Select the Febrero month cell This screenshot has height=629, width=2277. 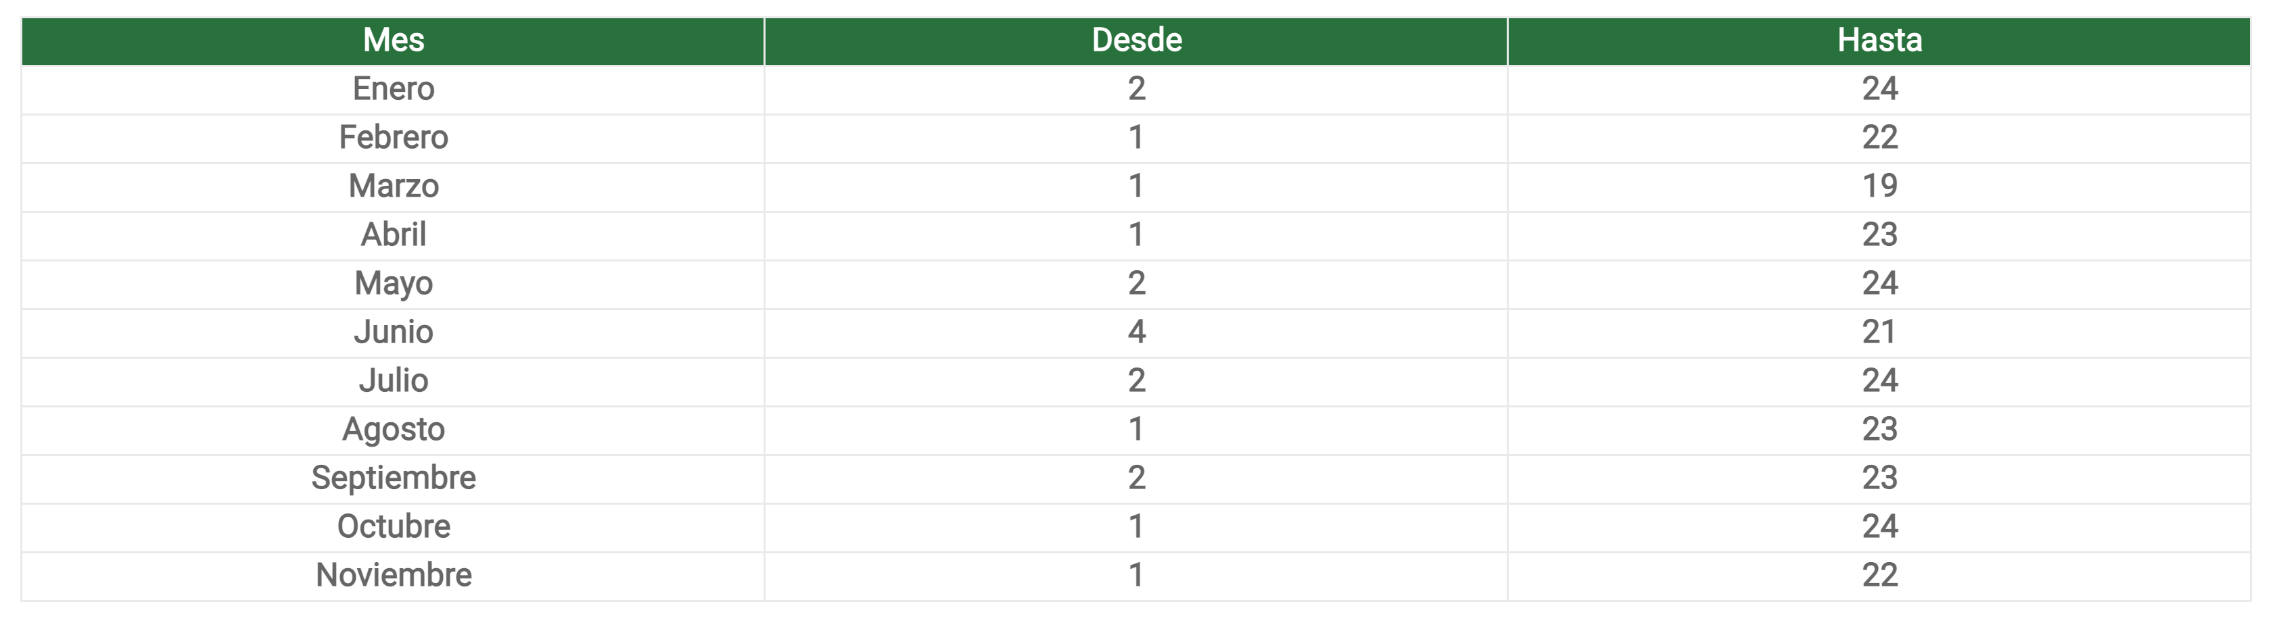[394, 138]
